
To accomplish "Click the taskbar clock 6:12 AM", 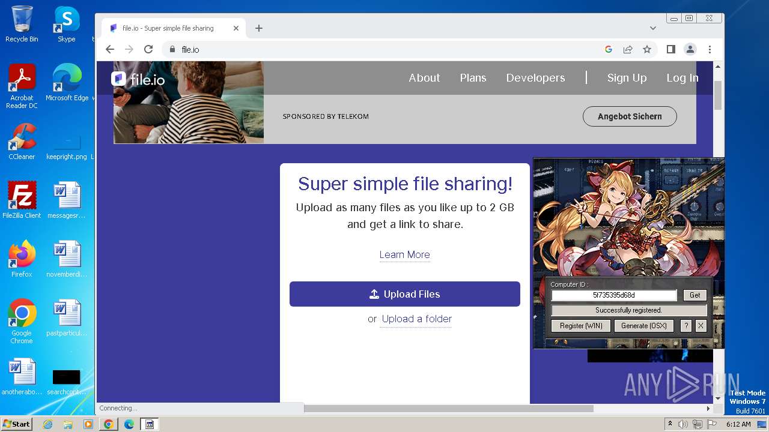I will [738, 424].
